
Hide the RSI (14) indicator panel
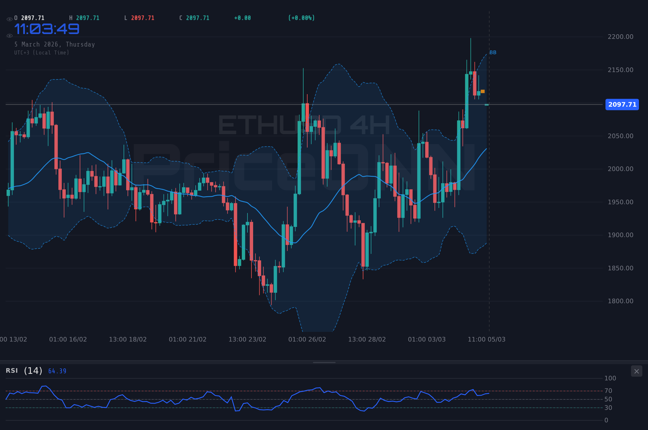tap(637, 371)
